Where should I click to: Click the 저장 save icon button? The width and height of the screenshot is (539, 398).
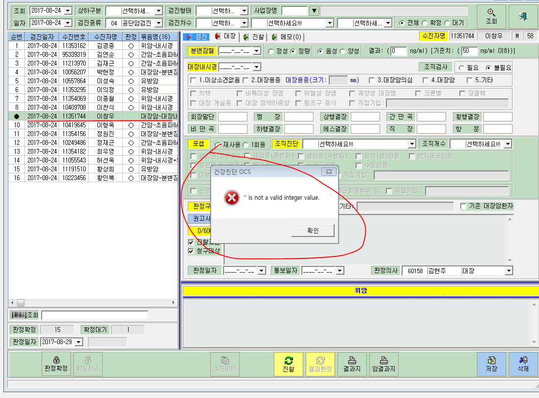click(491, 364)
